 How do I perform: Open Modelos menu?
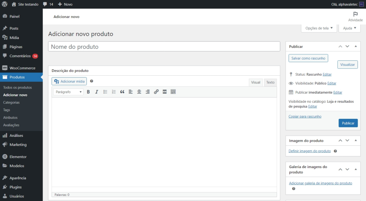(21, 166)
